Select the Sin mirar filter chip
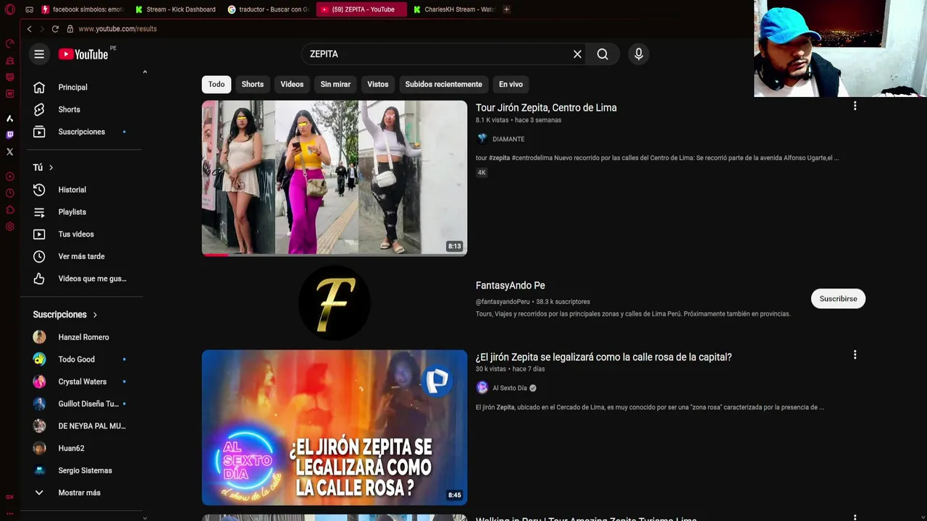The height and width of the screenshot is (521, 927). coord(335,84)
